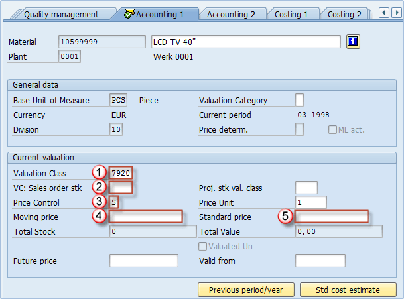Click the Std cost estimate button
Image resolution: width=404 pixels, height=299 pixels.
pos(348,290)
